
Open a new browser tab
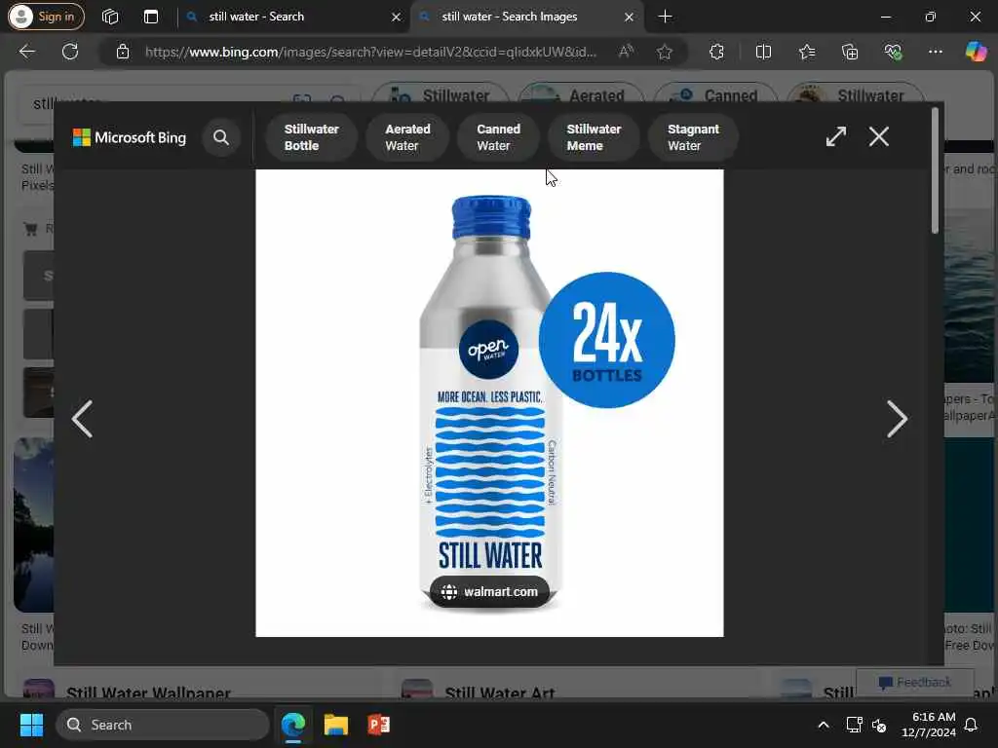[665, 17]
